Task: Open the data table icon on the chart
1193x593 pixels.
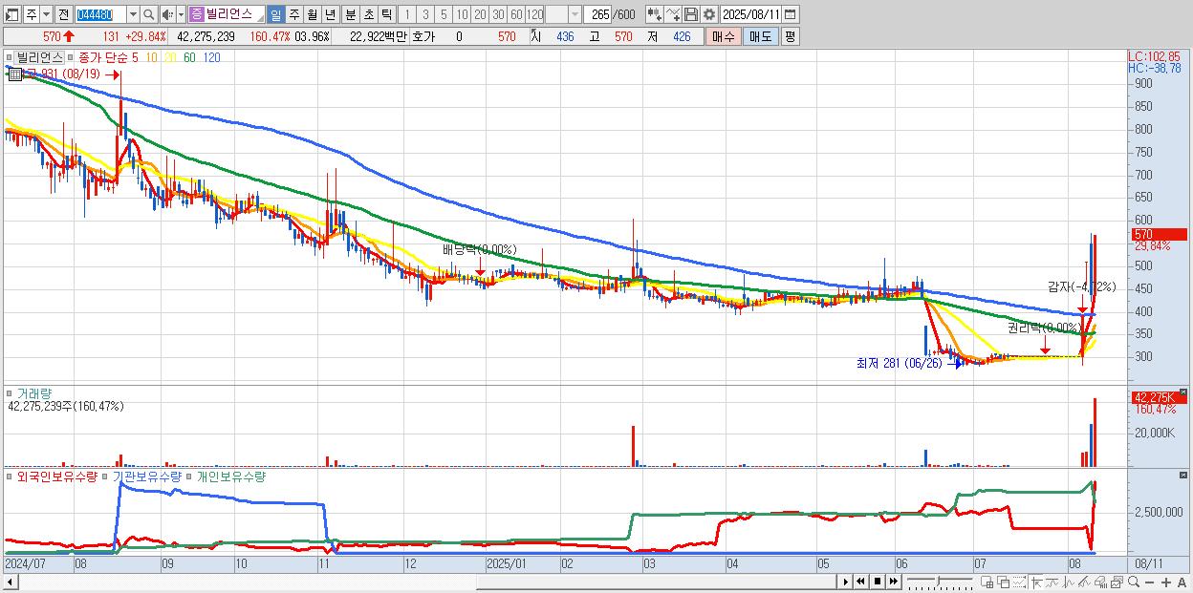Action: click(14, 74)
